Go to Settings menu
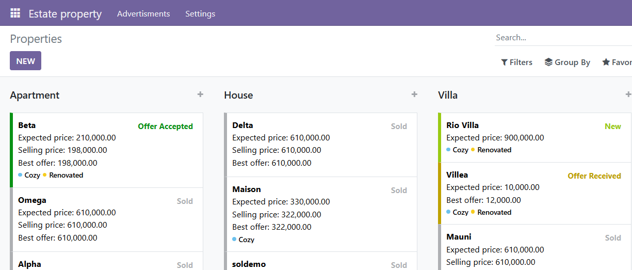This screenshot has width=632, height=270. [x=200, y=14]
